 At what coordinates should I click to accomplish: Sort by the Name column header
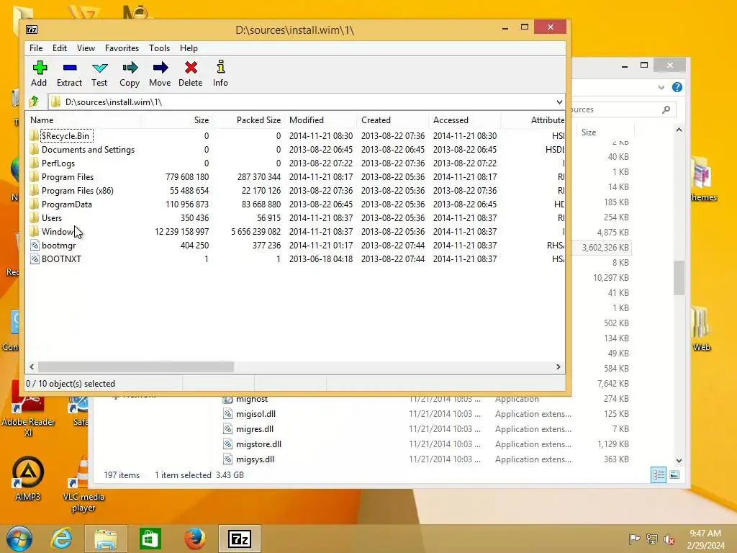pyautogui.click(x=83, y=120)
